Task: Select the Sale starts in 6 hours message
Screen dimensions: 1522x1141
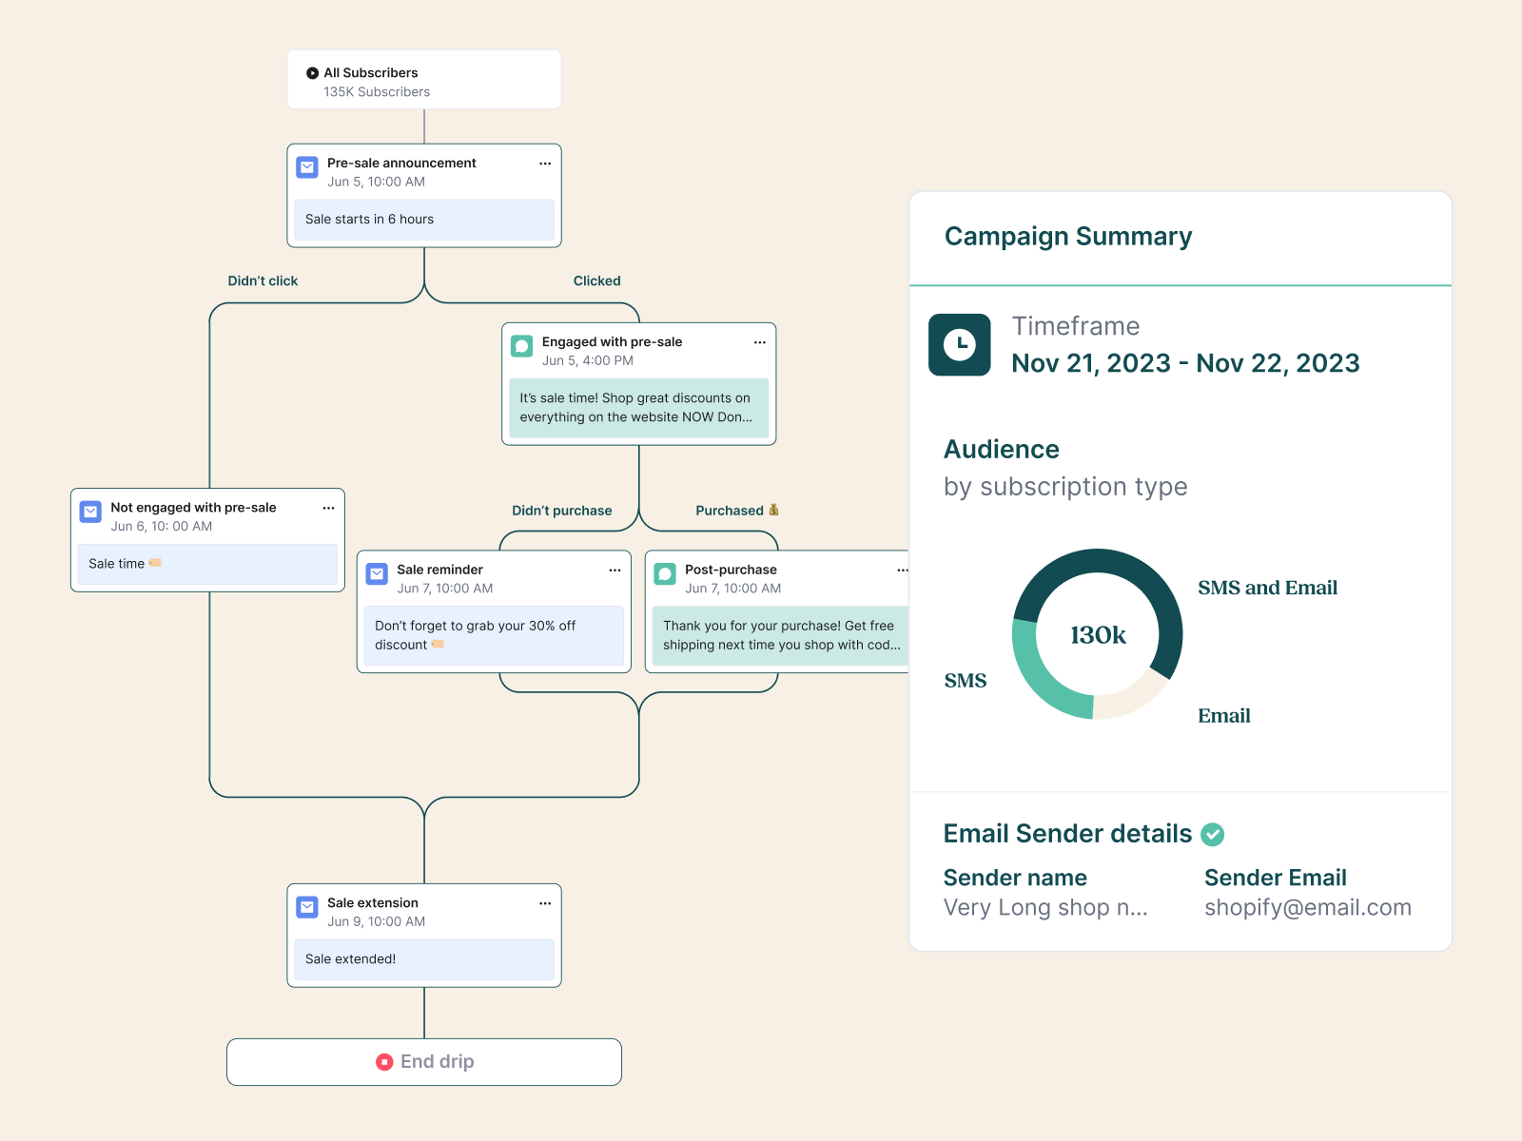Action: [x=424, y=220]
